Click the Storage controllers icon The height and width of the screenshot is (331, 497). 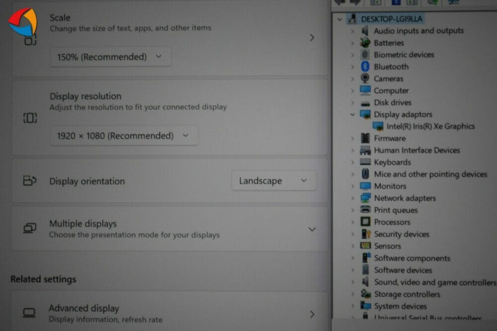pyautogui.click(x=365, y=294)
